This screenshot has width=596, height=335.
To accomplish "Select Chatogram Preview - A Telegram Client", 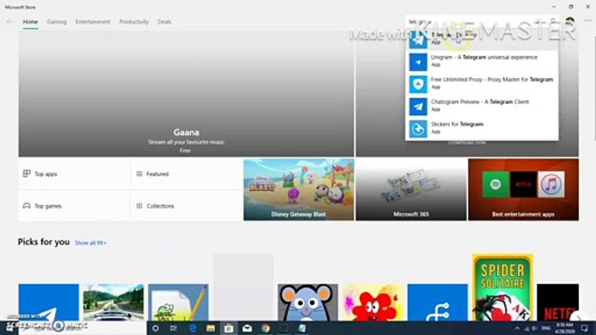I will click(x=481, y=106).
